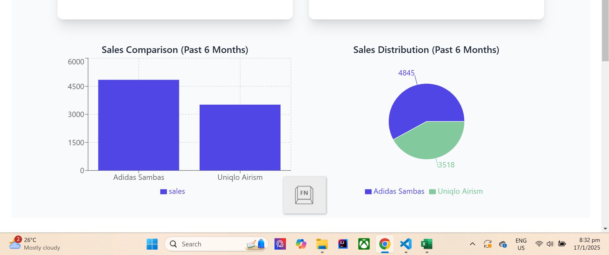Click the sync update tray icon
The image size is (609, 255).
(488, 244)
